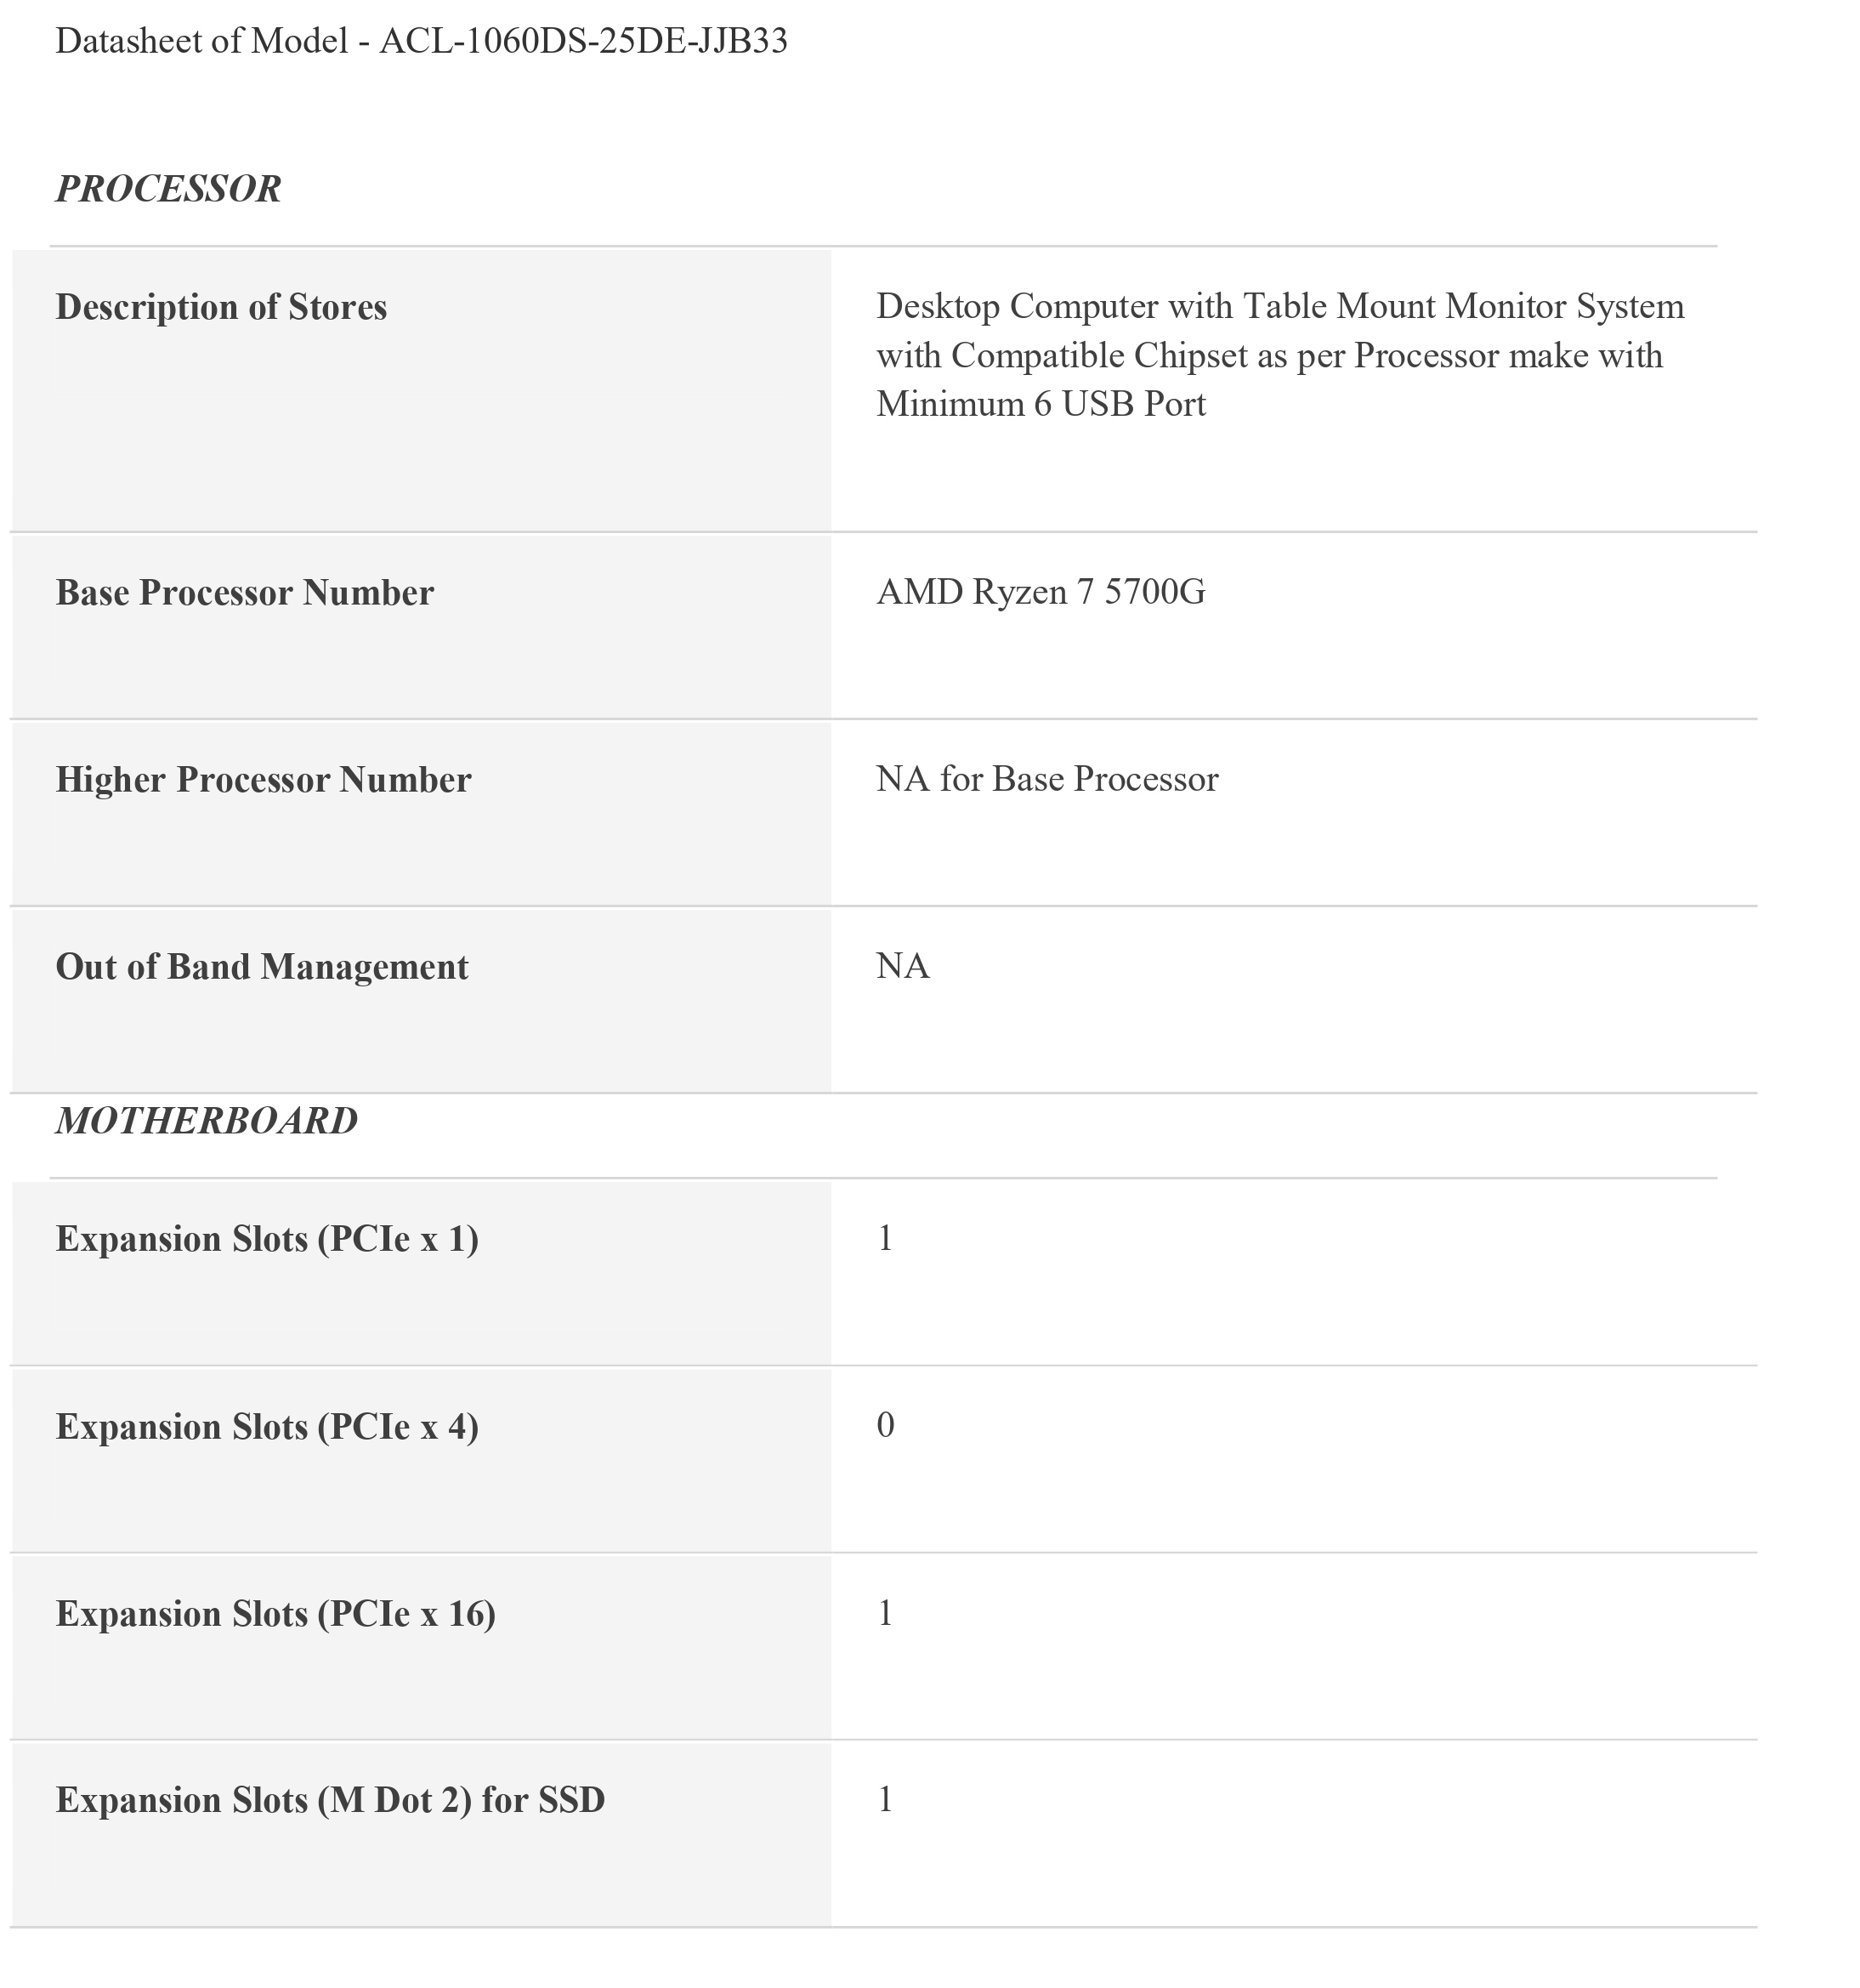Select the Expansion Slots (PCIe x 16) label
The image size is (1860, 1988).
275,1614
